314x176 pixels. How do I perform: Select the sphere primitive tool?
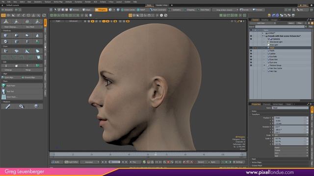pos(16,36)
